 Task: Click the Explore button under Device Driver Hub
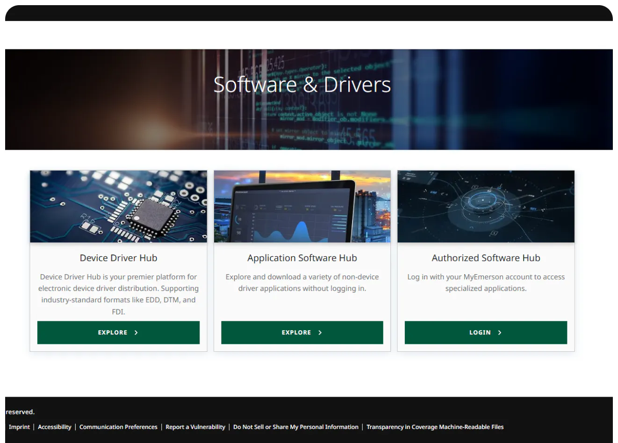118,333
